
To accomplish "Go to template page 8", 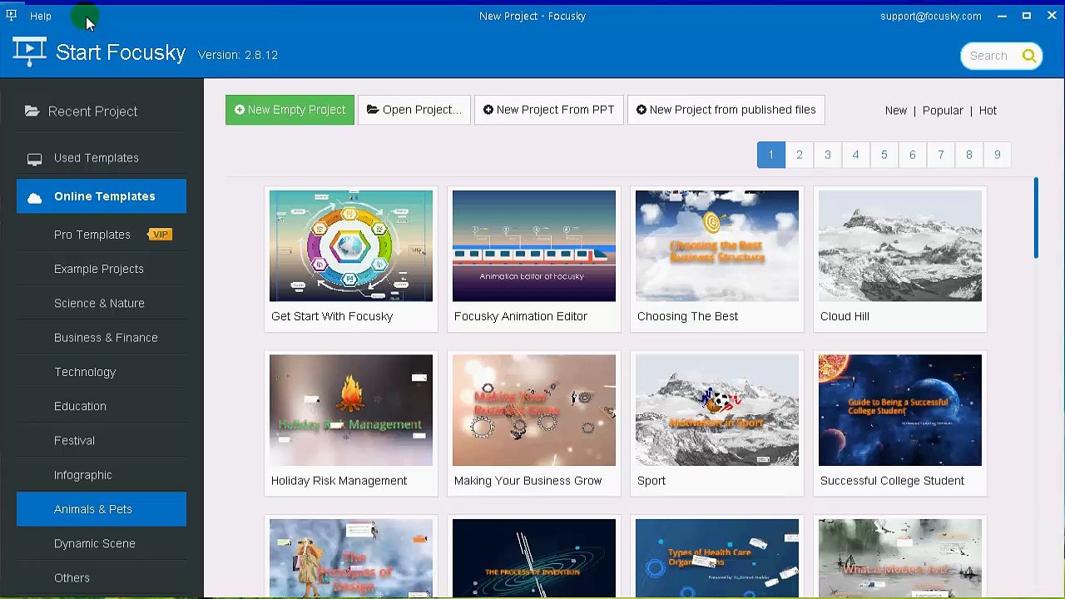I will coord(968,155).
